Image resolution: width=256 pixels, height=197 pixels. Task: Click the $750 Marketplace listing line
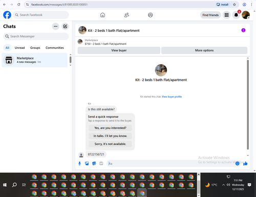105,44
